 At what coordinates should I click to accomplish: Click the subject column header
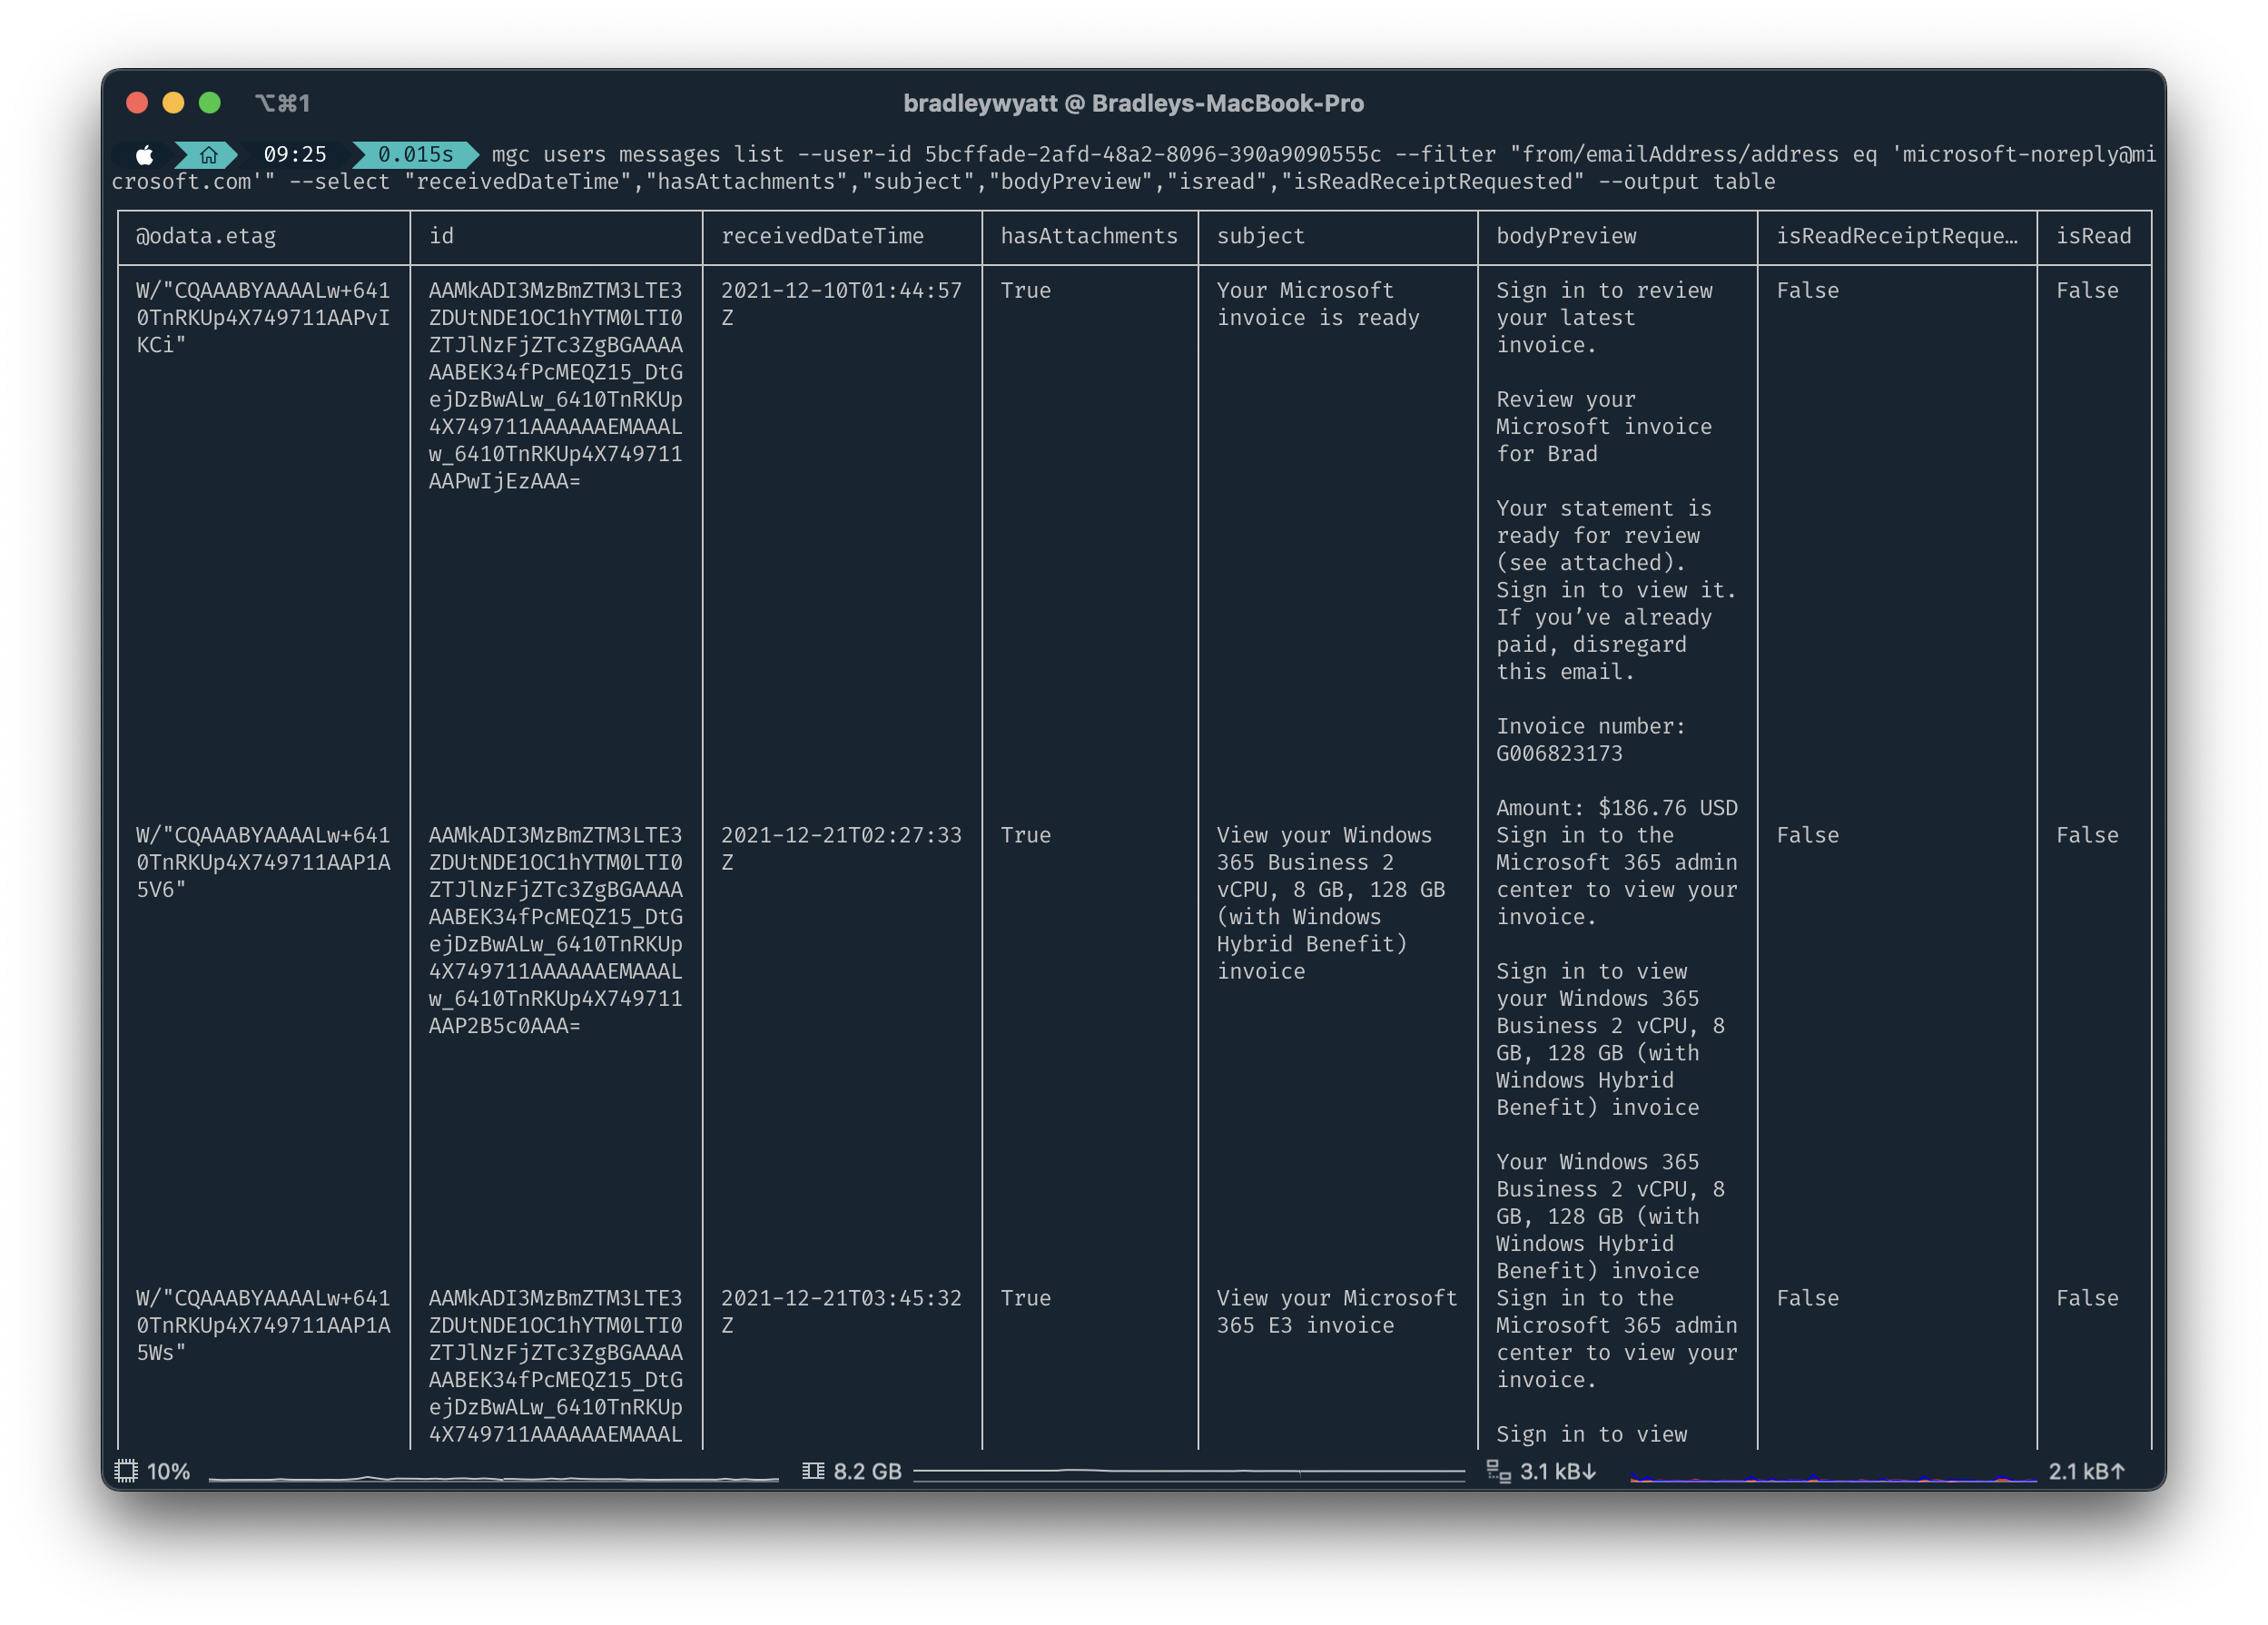tap(1260, 236)
